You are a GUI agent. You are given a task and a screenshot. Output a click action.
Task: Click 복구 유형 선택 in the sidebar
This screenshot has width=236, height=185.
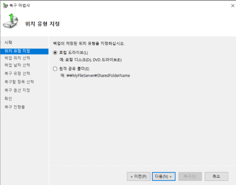pos(17,73)
